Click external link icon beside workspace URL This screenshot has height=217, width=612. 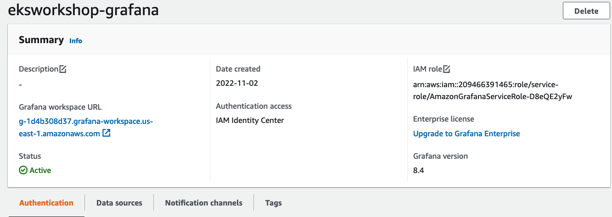point(107,134)
